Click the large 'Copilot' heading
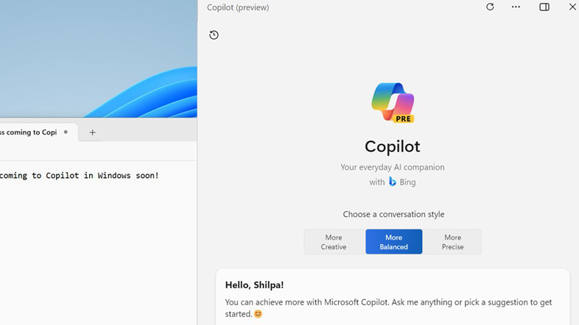This screenshot has height=325, width=579. (393, 146)
